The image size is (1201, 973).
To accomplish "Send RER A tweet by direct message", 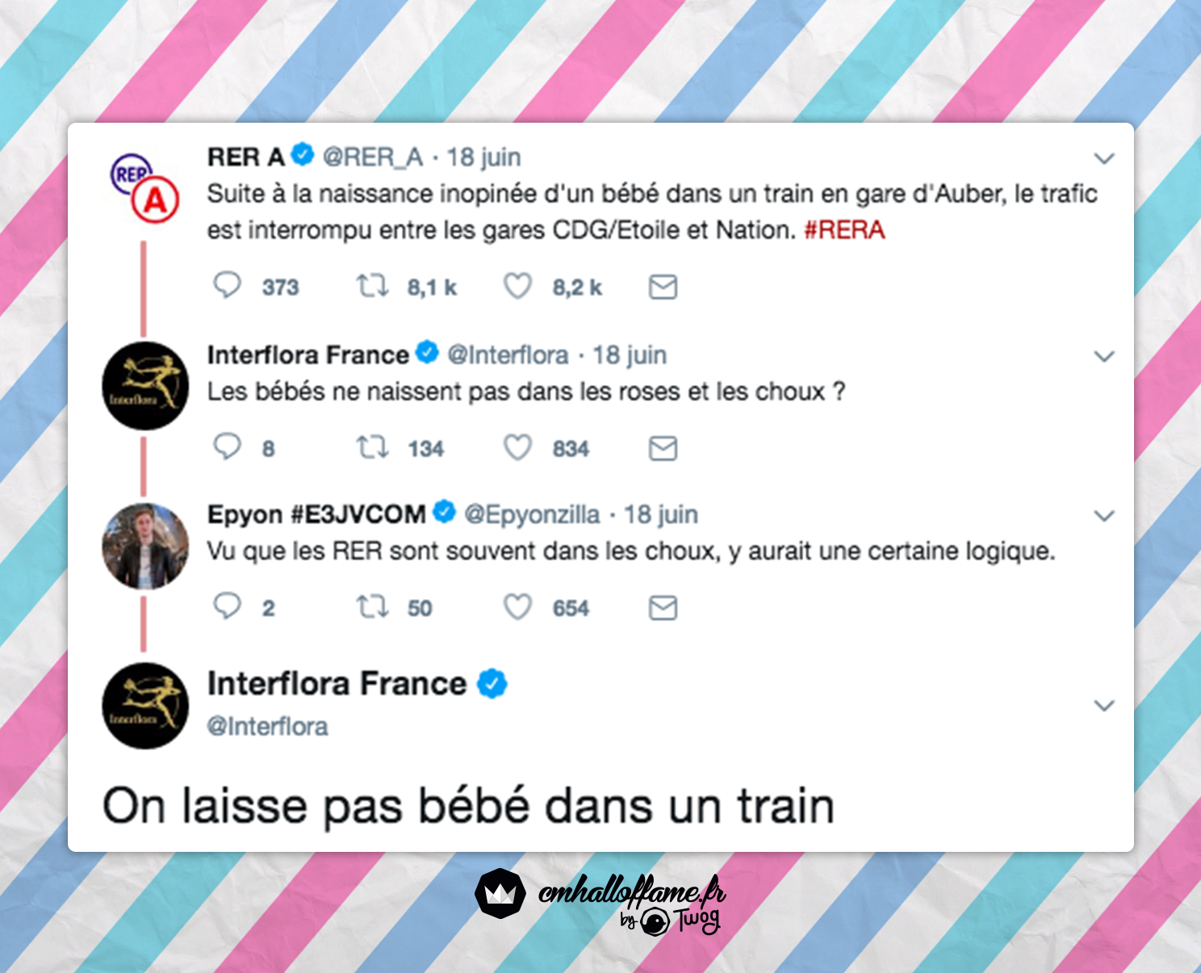I will point(663,287).
